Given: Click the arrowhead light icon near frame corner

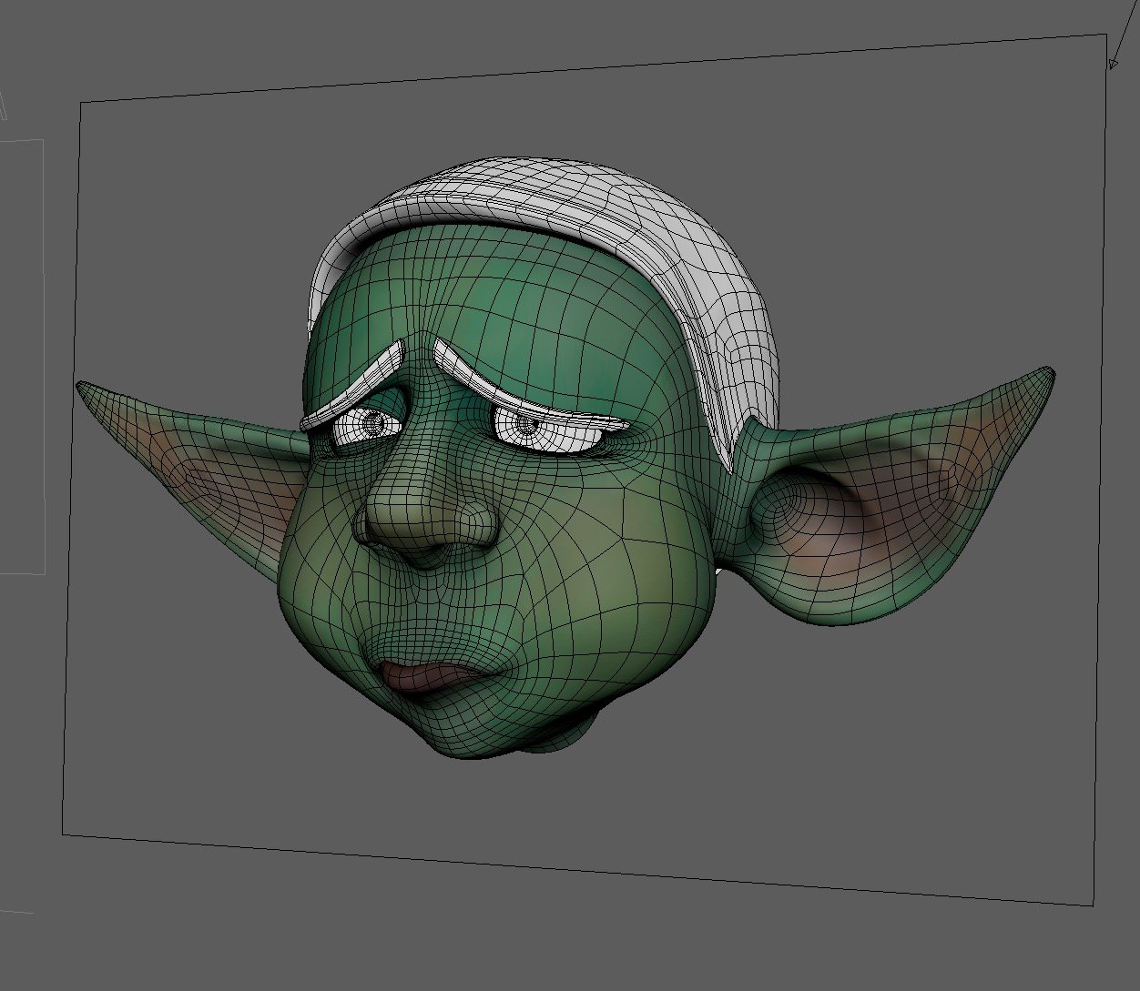Looking at the screenshot, I should click(1112, 63).
